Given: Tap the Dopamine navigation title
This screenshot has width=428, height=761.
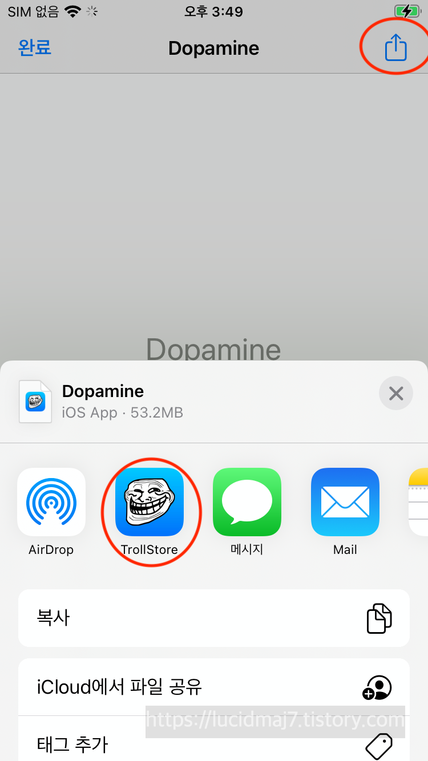Looking at the screenshot, I should click(213, 48).
